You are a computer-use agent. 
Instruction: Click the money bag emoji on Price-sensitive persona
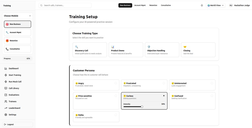(x=77, y=96)
